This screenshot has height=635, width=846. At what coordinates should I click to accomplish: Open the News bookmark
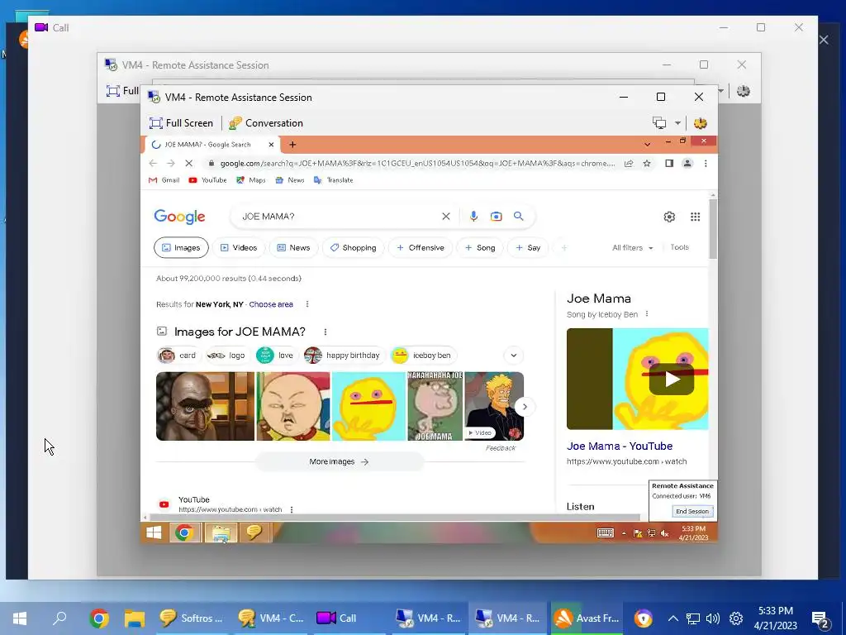pyautogui.click(x=290, y=180)
